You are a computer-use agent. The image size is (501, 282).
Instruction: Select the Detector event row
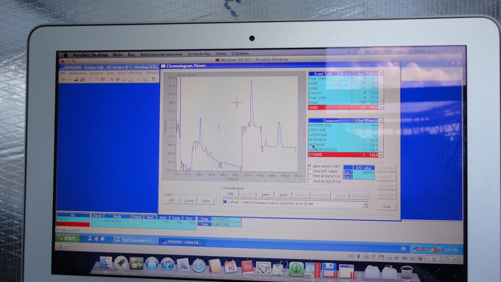(343, 93)
